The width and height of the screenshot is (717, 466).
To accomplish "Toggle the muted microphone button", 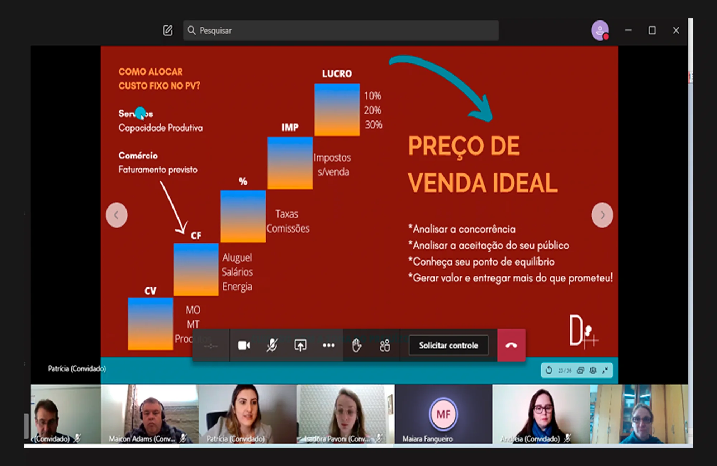I will click(x=272, y=345).
